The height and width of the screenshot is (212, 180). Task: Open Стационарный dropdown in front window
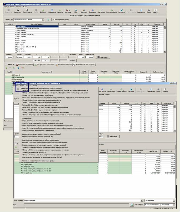pos(174,200)
